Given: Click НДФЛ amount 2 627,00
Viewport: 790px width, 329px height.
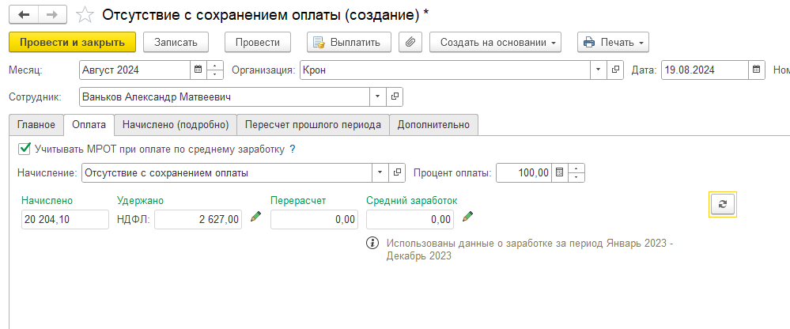Looking at the screenshot, I should point(198,220).
